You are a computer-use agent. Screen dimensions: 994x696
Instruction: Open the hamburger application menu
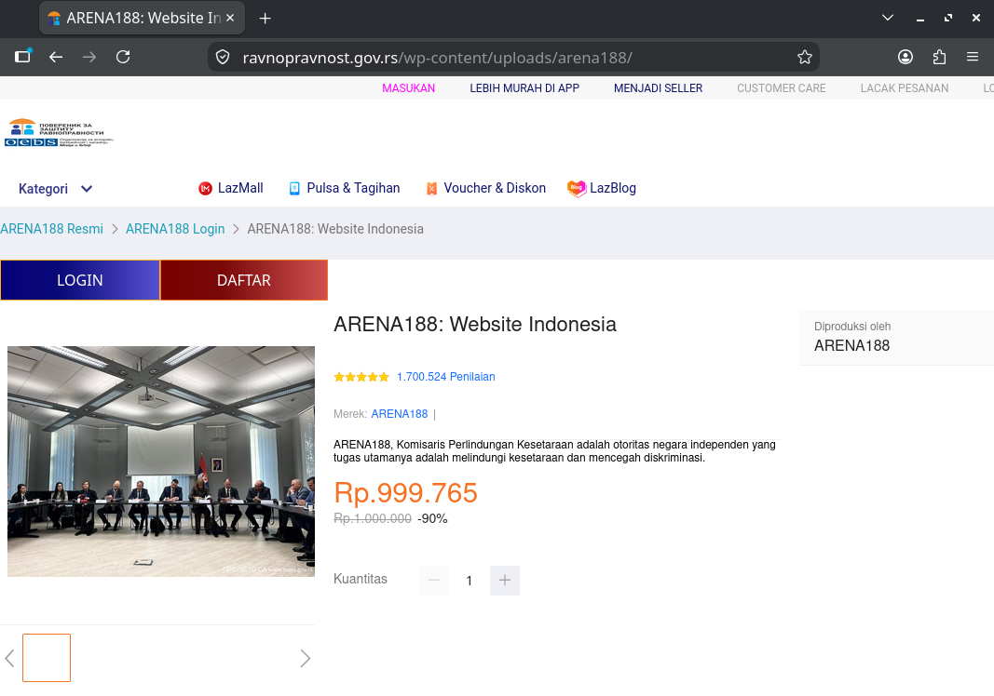click(973, 57)
